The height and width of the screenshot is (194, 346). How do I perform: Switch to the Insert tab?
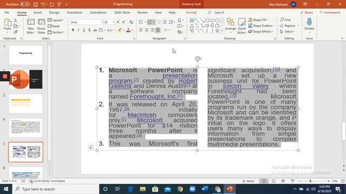pyautogui.click(x=38, y=12)
